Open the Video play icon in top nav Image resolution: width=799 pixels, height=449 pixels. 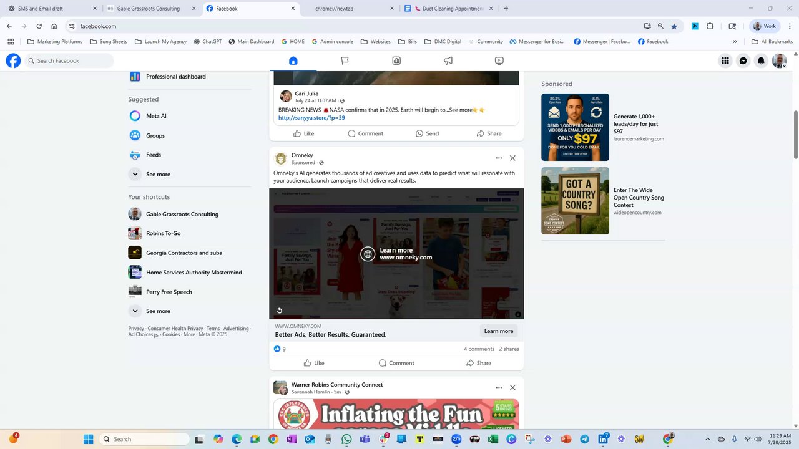[499, 60]
